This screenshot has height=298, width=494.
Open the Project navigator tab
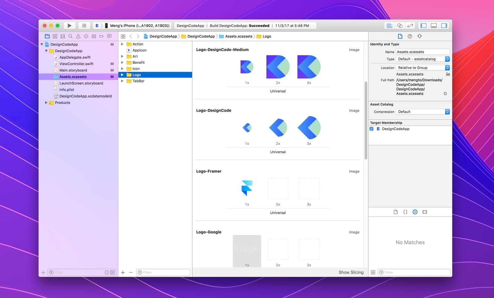pyautogui.click(x=47, y=36)
